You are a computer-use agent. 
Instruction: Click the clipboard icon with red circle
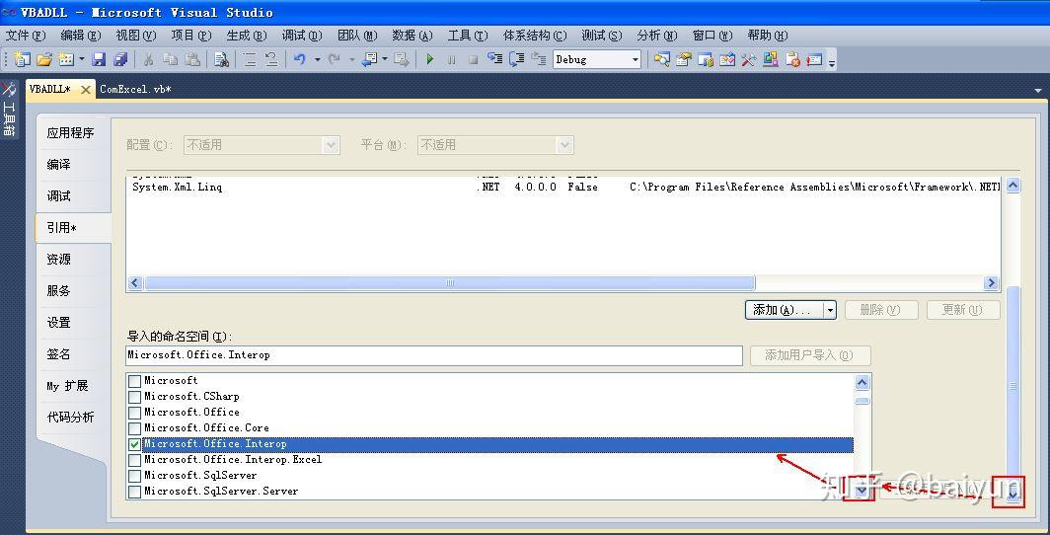(792, 59)
